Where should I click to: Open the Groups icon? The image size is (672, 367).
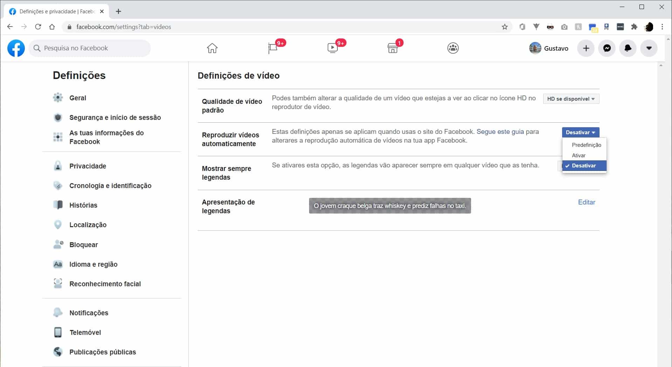pos(453,48)
